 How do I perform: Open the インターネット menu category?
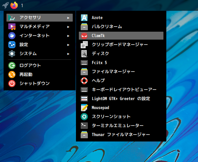pyautogui.click(x=40, y=36)
